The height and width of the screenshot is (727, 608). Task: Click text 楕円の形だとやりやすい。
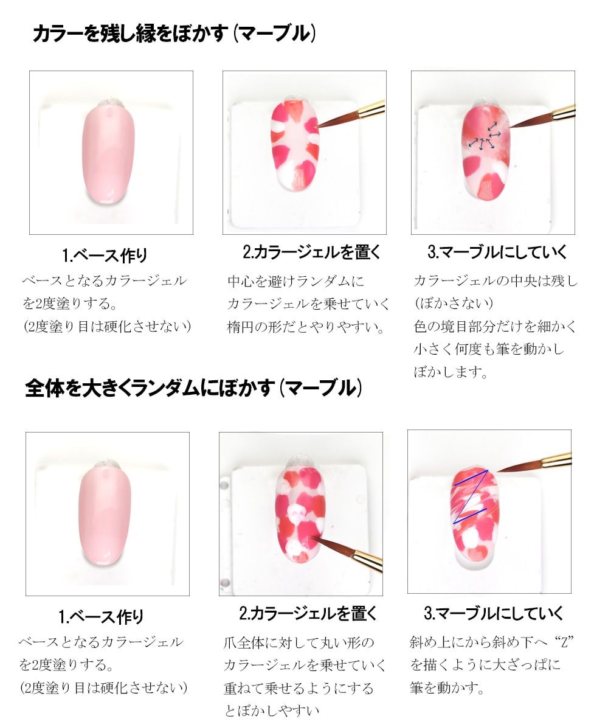pyautogui.click(x=306, y=327)
